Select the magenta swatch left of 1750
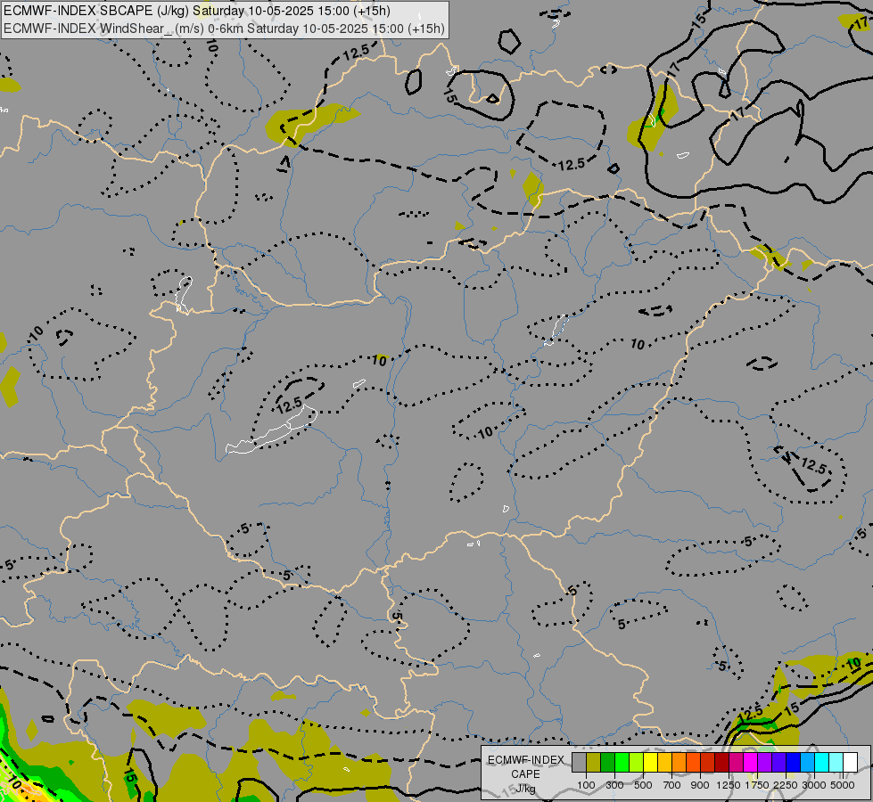 [x=751, y=763]
